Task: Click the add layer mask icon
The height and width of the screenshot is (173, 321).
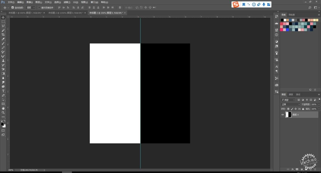Action: (x=297, y=169)
